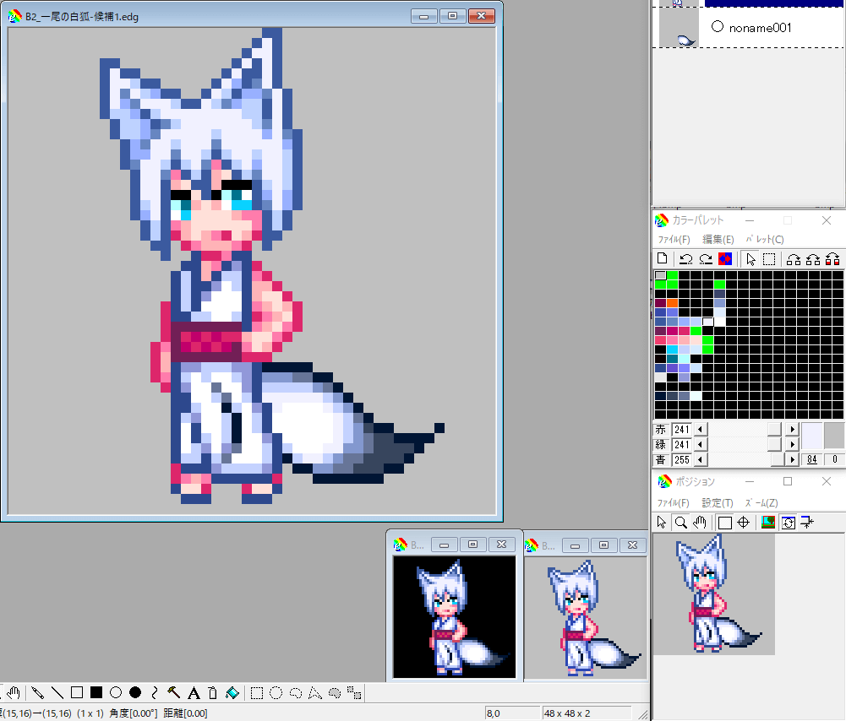This screenshot has height=721, width=846.
Task: Click the refresh sync icon in Position window
Action: click(x=789, y=522)
